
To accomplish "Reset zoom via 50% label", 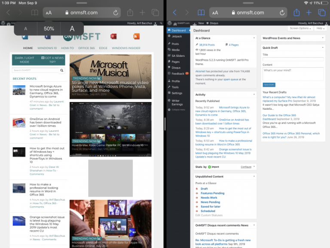I will (x=49, y=29).
